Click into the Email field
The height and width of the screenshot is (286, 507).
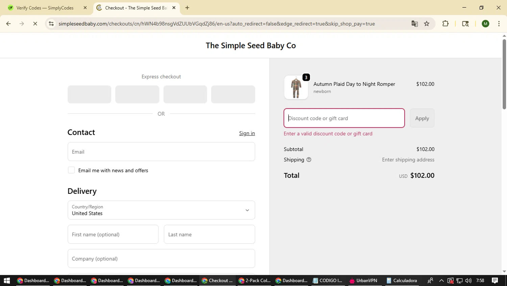pos(161,152)
